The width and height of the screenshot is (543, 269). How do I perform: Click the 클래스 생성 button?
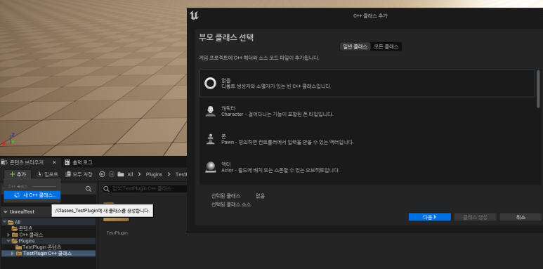tap(475, 217)
